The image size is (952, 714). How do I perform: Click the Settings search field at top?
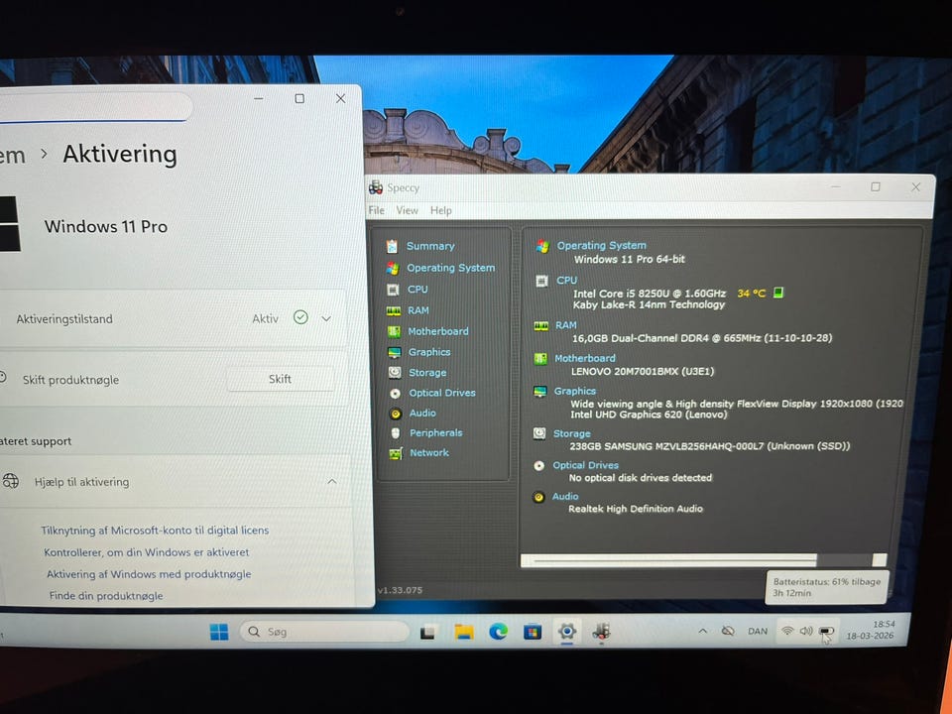94,107
